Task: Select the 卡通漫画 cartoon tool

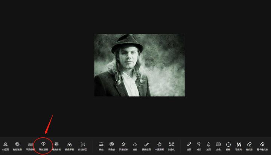Action: [159, 144]
